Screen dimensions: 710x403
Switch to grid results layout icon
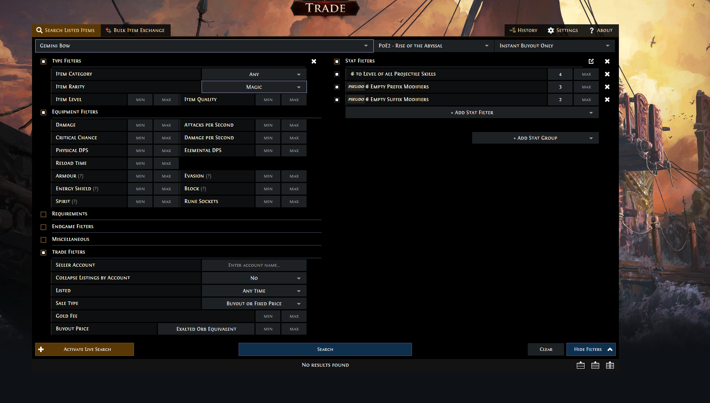click(x=610, y=365)
